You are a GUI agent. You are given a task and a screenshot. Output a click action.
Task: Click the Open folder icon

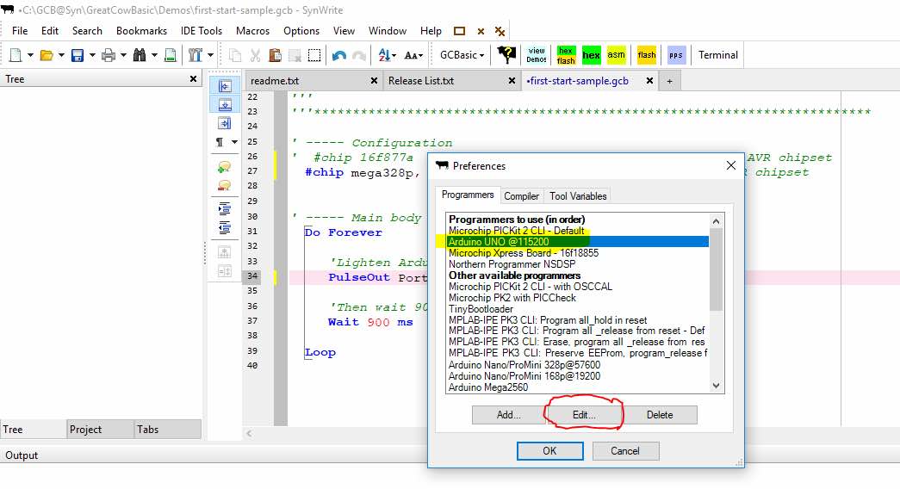click(x=47, y=55)
